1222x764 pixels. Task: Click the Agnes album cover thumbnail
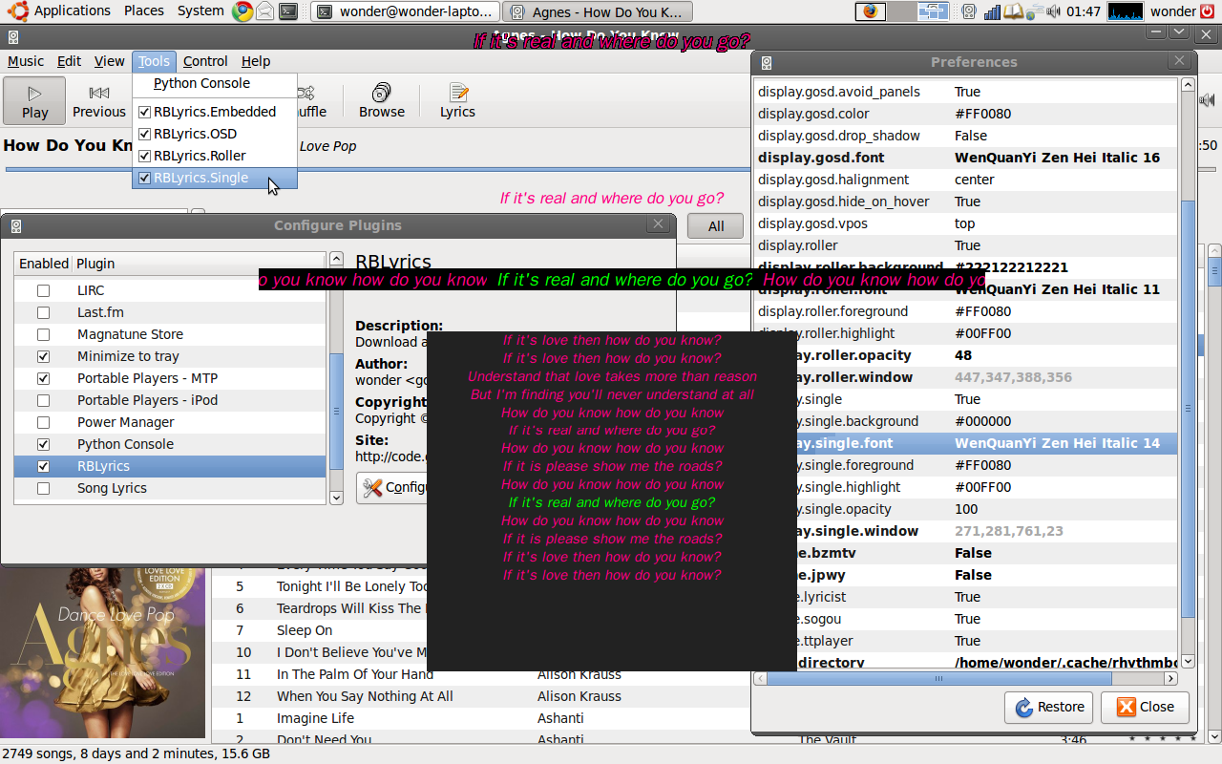coord(103,651)
